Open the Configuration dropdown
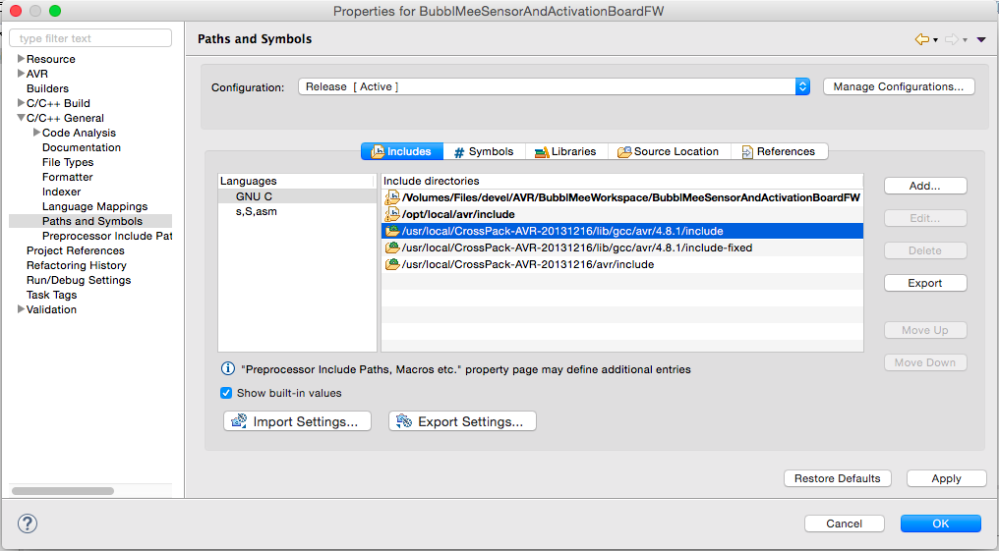 click(802, 86)
